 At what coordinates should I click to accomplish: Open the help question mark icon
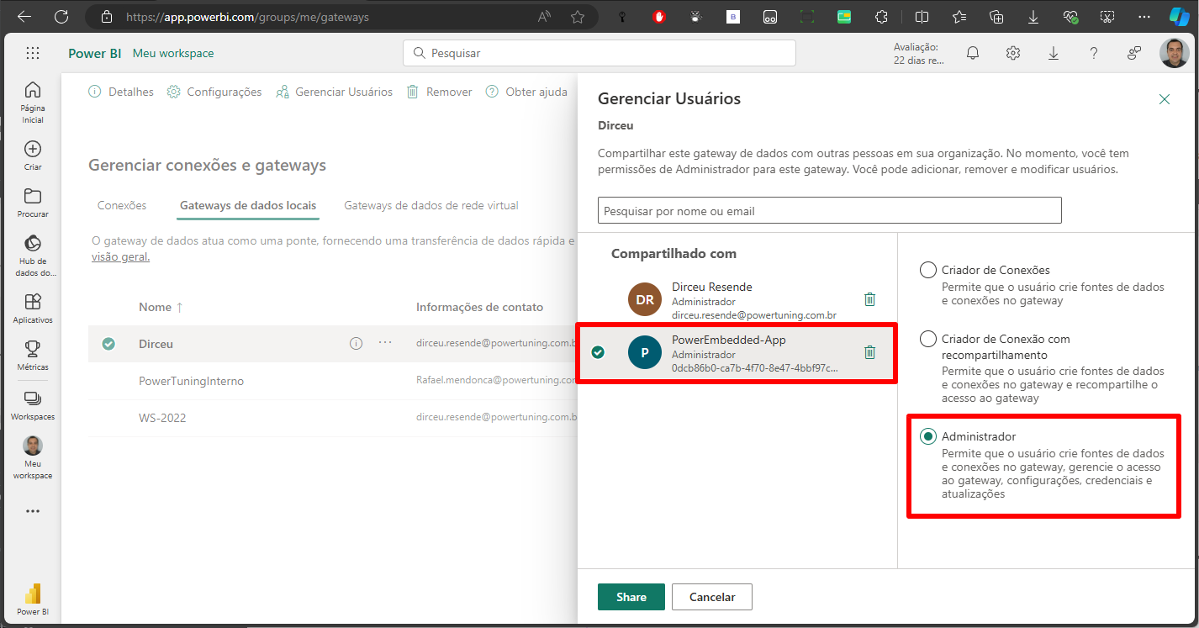coord(1094,53)
